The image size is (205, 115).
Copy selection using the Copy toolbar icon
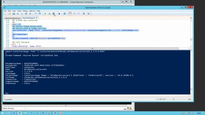(x=22, y=14)
